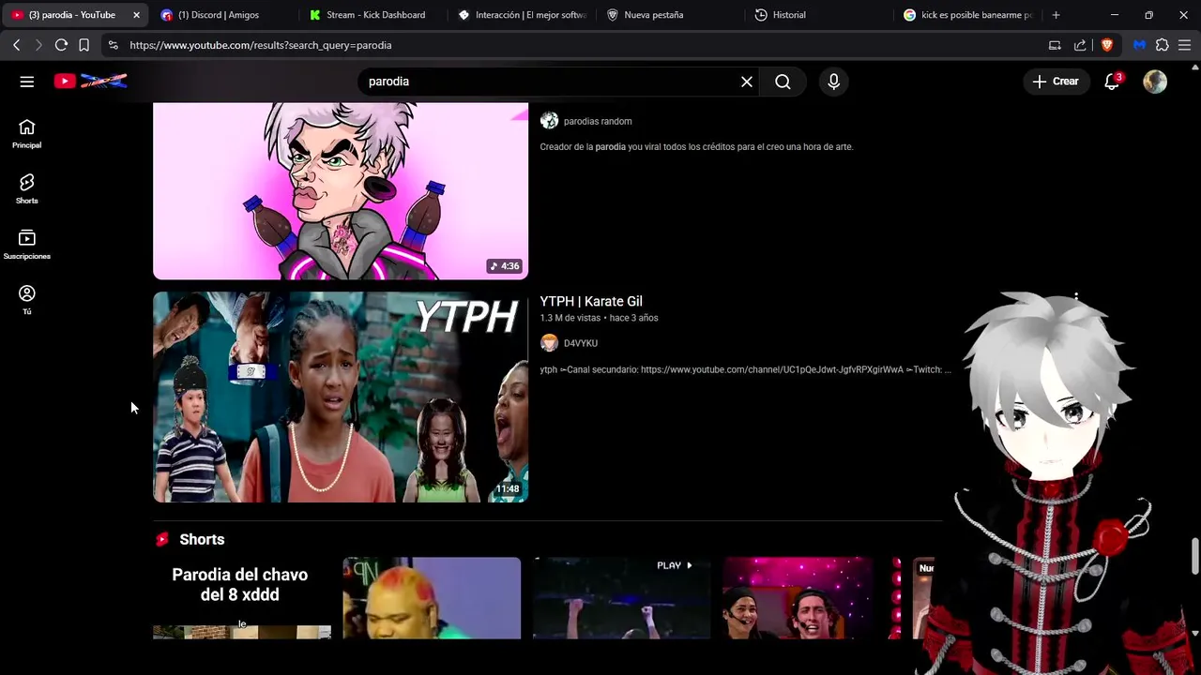The width and height of the screenshot is (1201, 675).
Task: Click the ytph Canal secundario description text
Action: tap(745, 369)
